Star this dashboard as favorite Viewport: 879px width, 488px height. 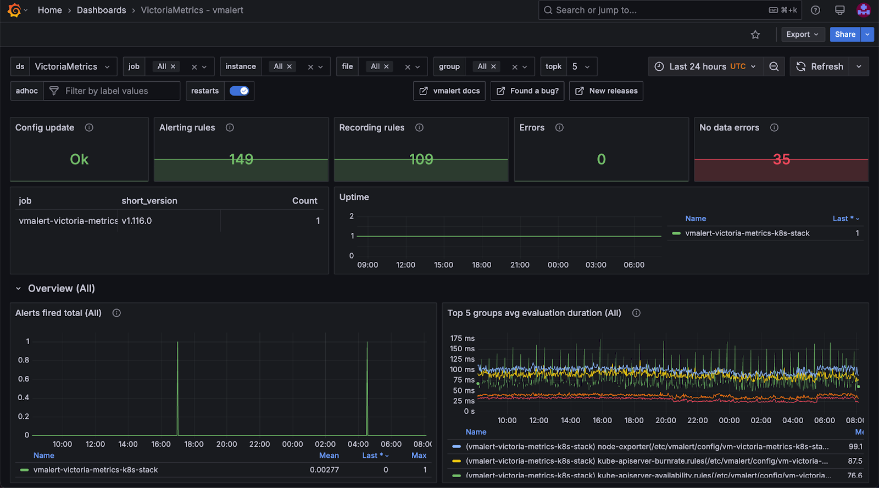(755, 35)
